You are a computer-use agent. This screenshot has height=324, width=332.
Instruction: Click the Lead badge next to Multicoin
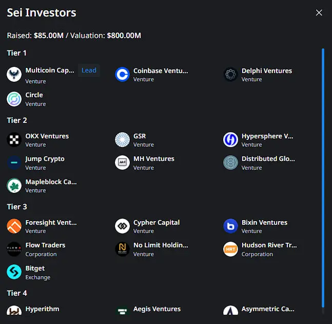coord(89,70)
